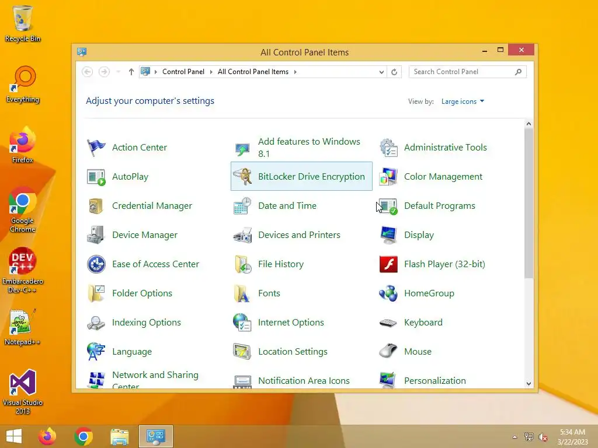Expand chevron after All Control Panel Items
598x448 pixels.
[x=295, y=72]
